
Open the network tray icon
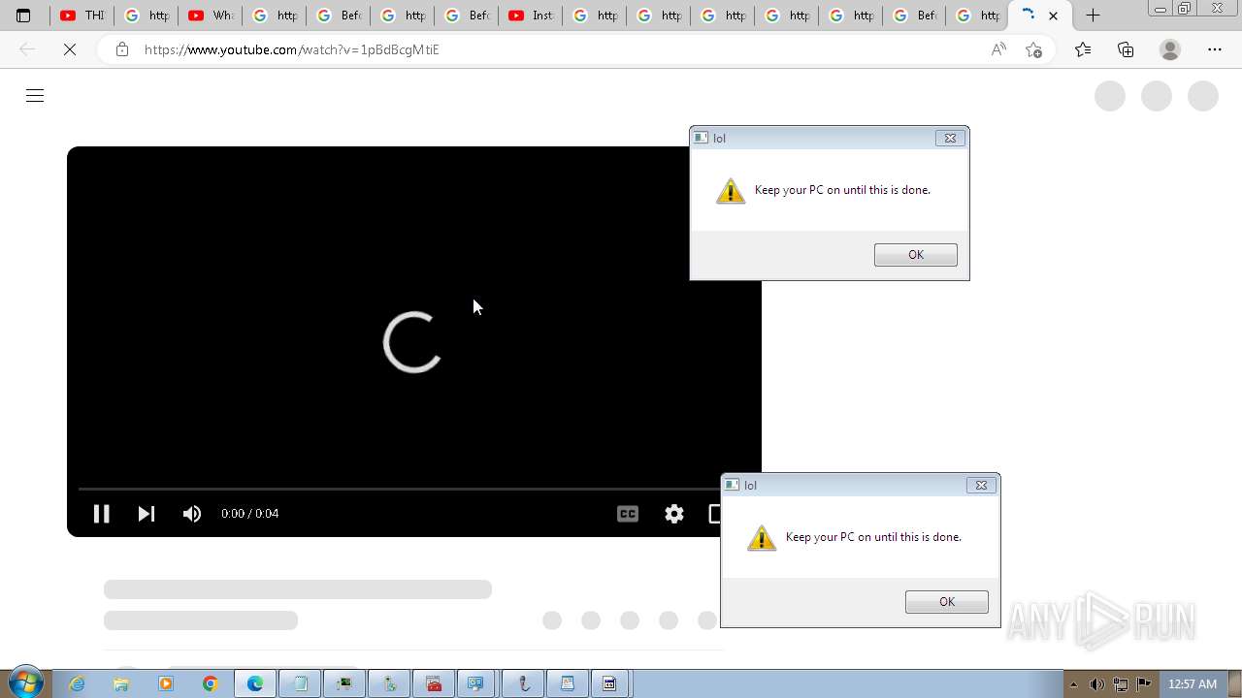click(1120, 684)
